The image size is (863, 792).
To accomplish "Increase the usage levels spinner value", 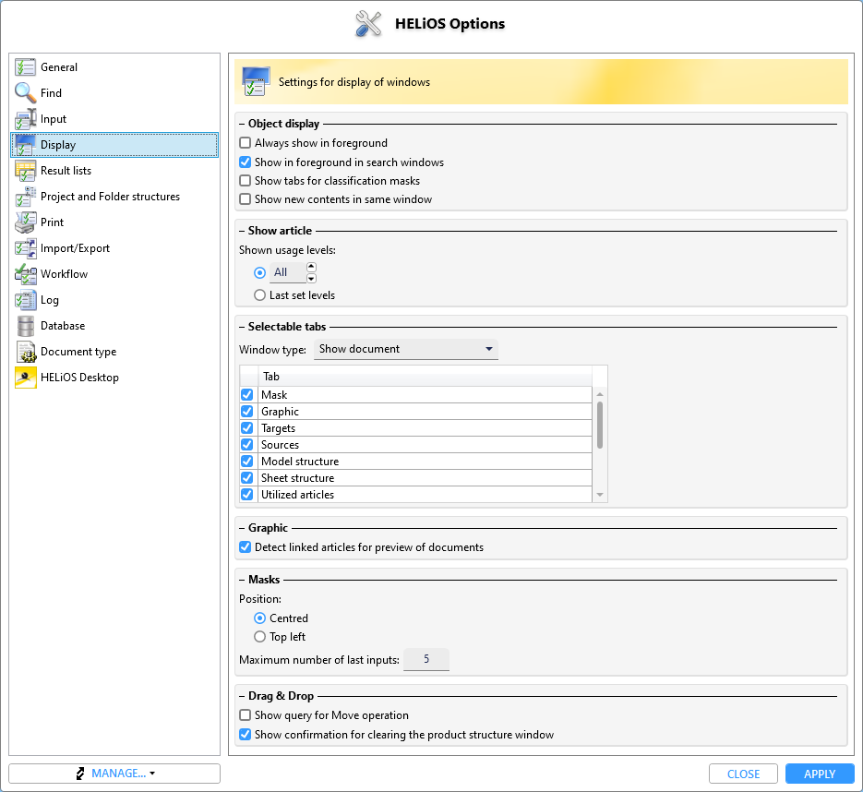I will coord(312,267).
